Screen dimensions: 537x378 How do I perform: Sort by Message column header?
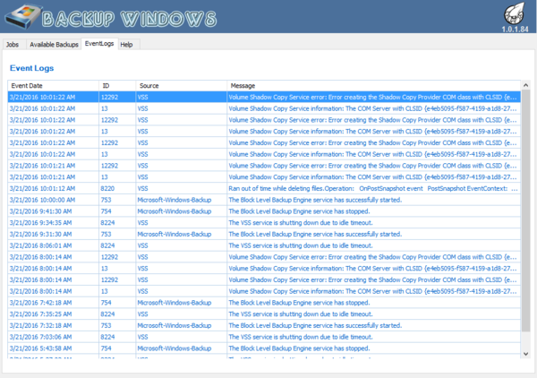coord(373,86)
